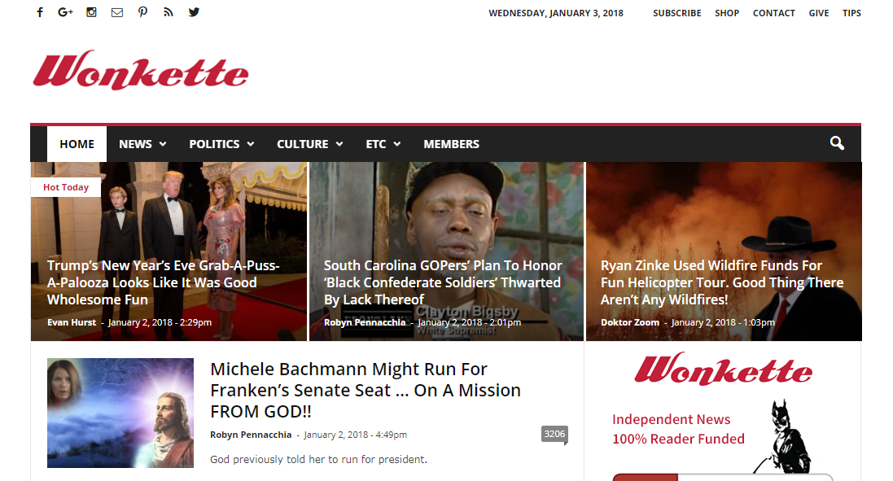Expand the News dropdown menu
The height and width of the screenshot is (481, 893).
142,144
